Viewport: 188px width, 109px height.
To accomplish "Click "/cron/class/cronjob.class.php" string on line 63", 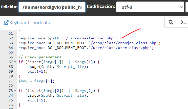I will [124, 43].
